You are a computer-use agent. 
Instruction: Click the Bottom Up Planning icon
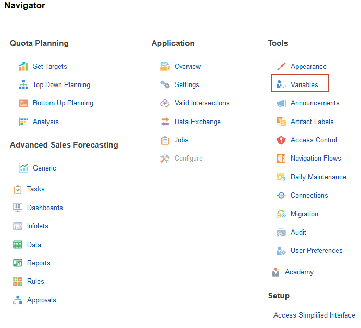(23, 103)
